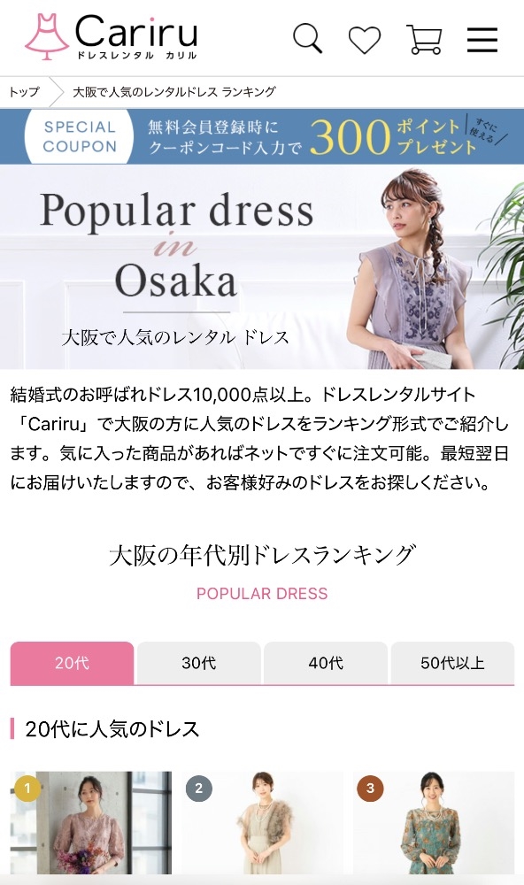Screen dimensions: 524x885
Task: Switch to the 50代以上 tab
Action: [452, 663]
